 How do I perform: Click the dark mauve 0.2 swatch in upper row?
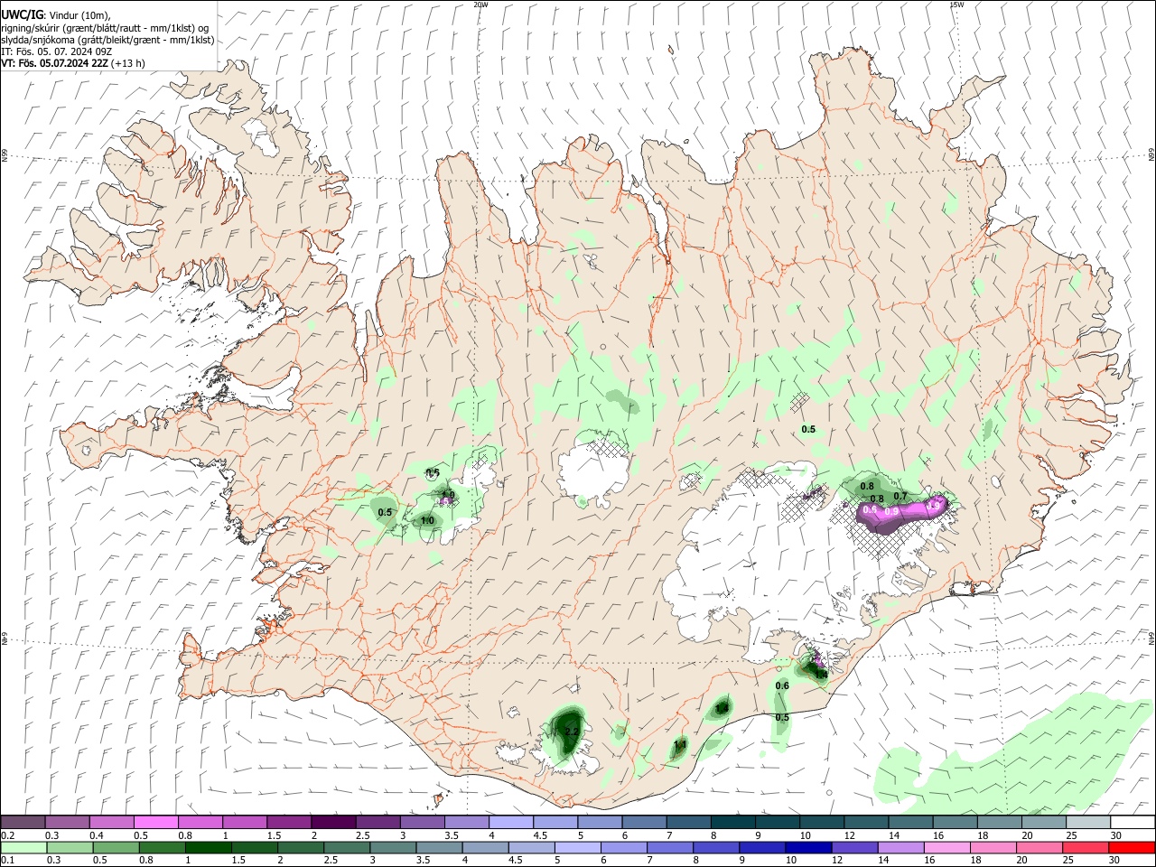[x=23, y=822]
